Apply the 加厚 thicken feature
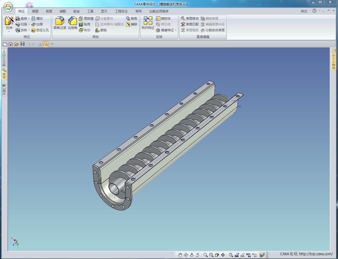This screenshot has width=338, height=259. tap(37, 24)
